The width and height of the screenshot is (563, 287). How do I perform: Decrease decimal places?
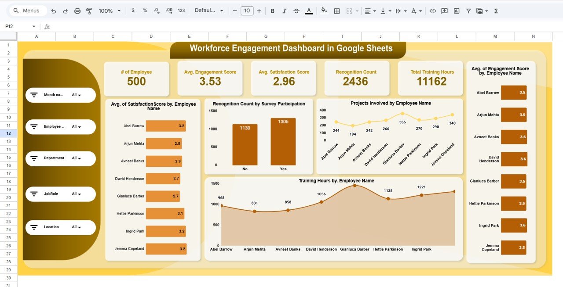click(156, 11)
